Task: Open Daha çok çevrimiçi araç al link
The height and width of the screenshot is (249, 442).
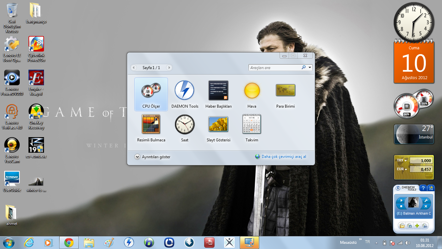Action: coord(281,157)
